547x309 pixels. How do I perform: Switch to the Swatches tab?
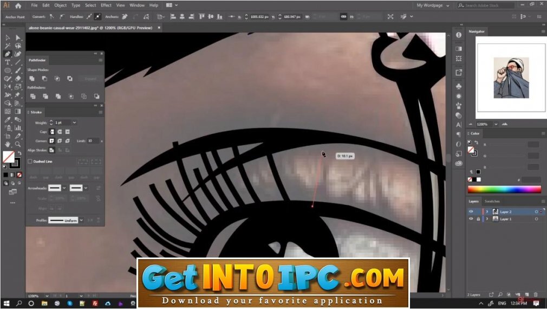pyautogui.click(x=492, y=202)
